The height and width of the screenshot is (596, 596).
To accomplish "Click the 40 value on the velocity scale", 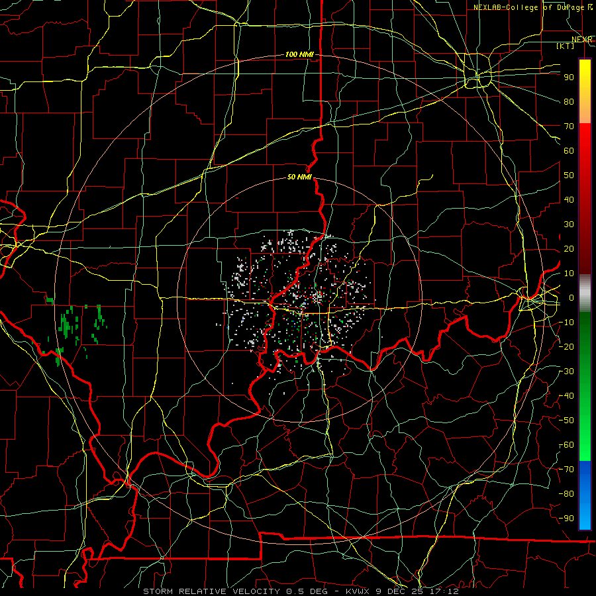I will (x=569, y=200).
